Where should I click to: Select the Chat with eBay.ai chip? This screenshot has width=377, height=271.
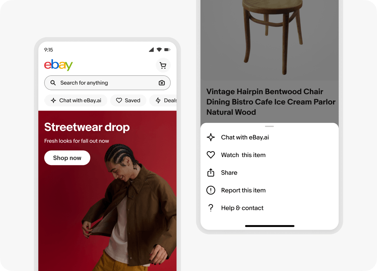76,100
